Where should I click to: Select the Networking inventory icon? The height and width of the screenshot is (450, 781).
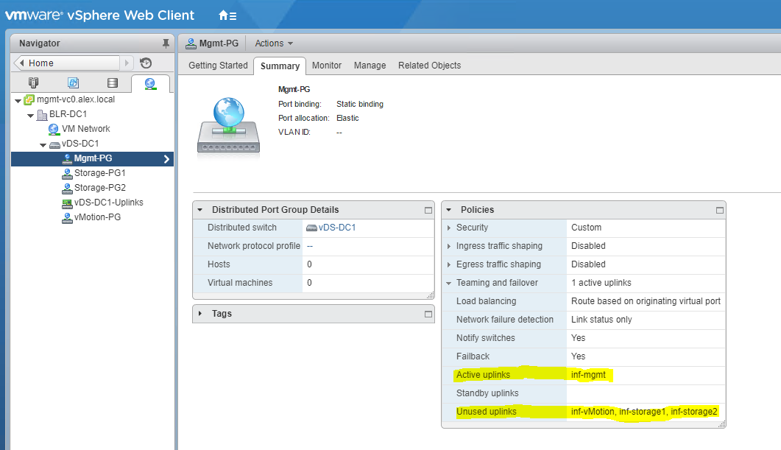pyautogui.click(x=150, y=82)
